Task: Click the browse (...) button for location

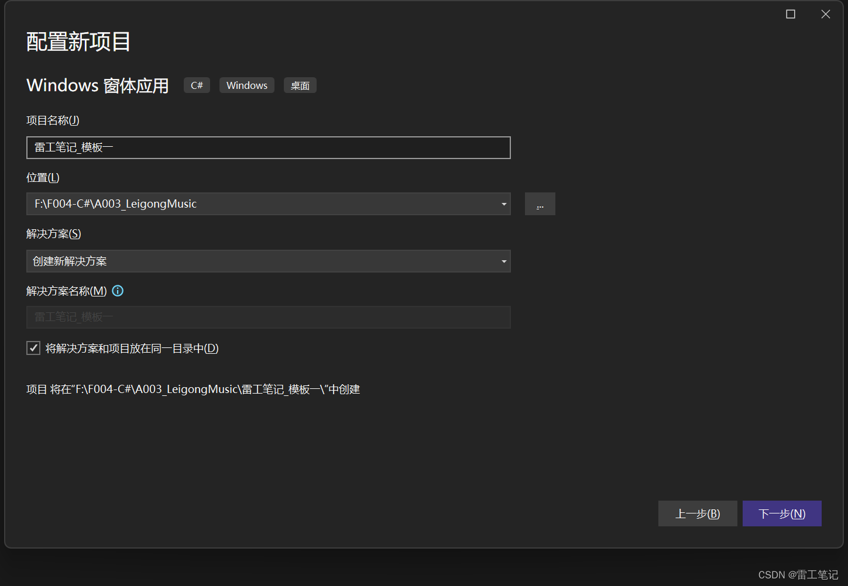Action: coord(540,204)
